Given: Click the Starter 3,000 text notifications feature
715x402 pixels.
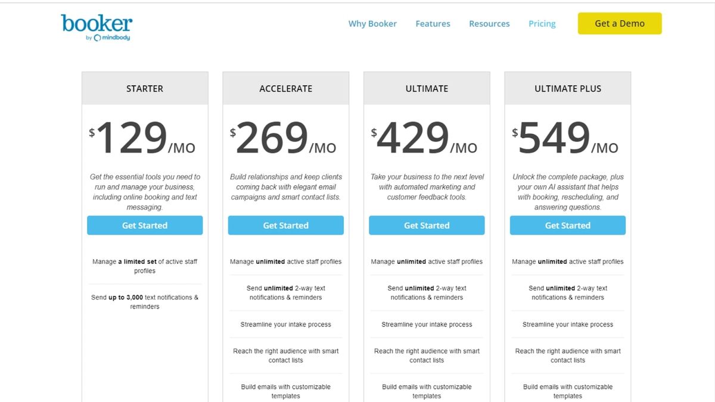Looking at the screenshot, I should (x=145, y=302).
